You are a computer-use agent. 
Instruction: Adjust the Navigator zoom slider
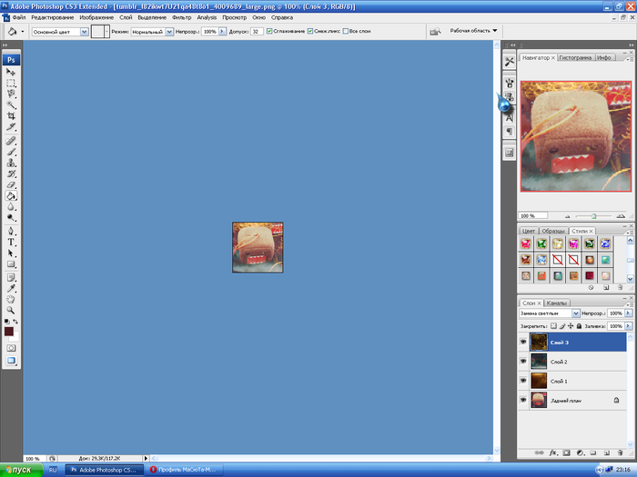[x=593, y=216]
